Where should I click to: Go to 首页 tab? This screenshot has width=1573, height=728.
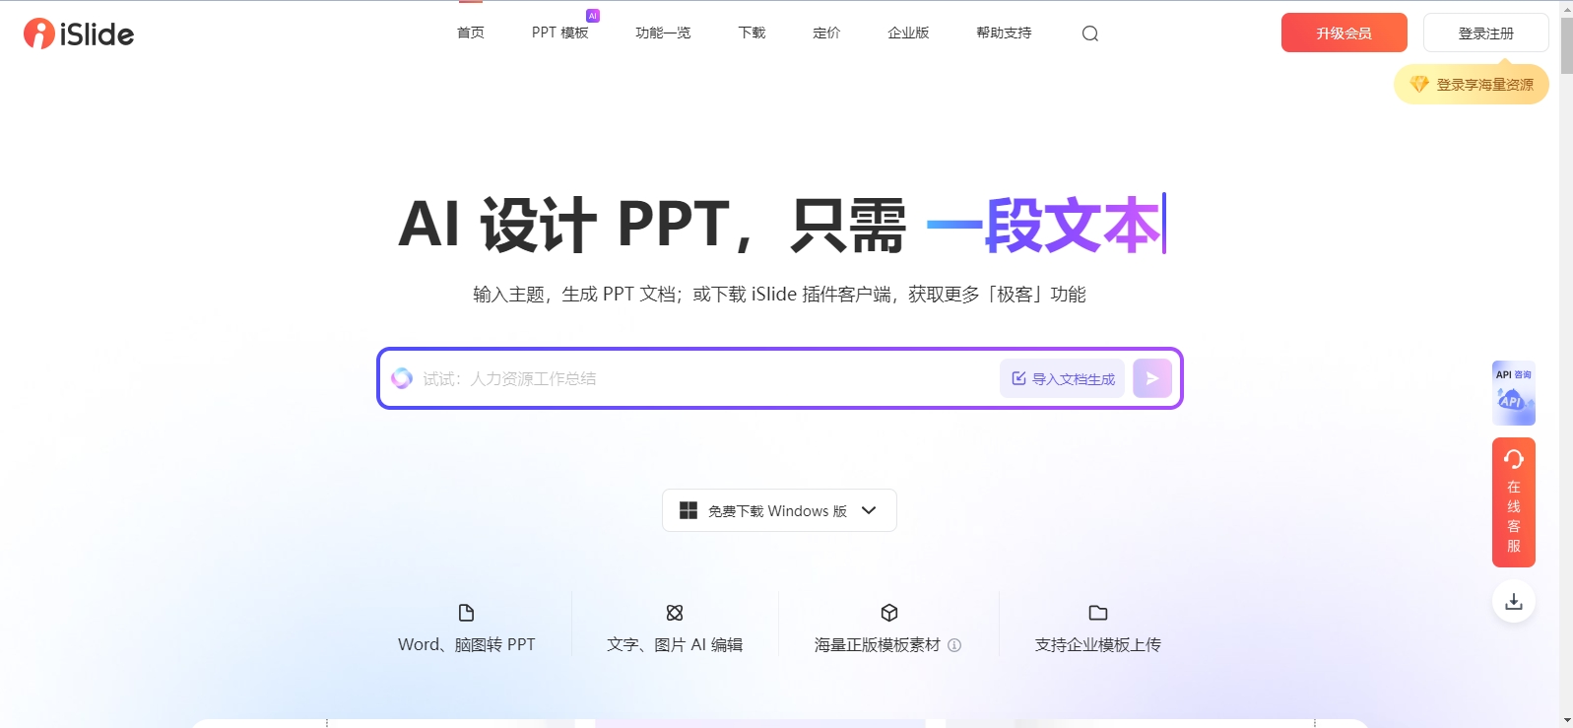(x=471, y=33)
